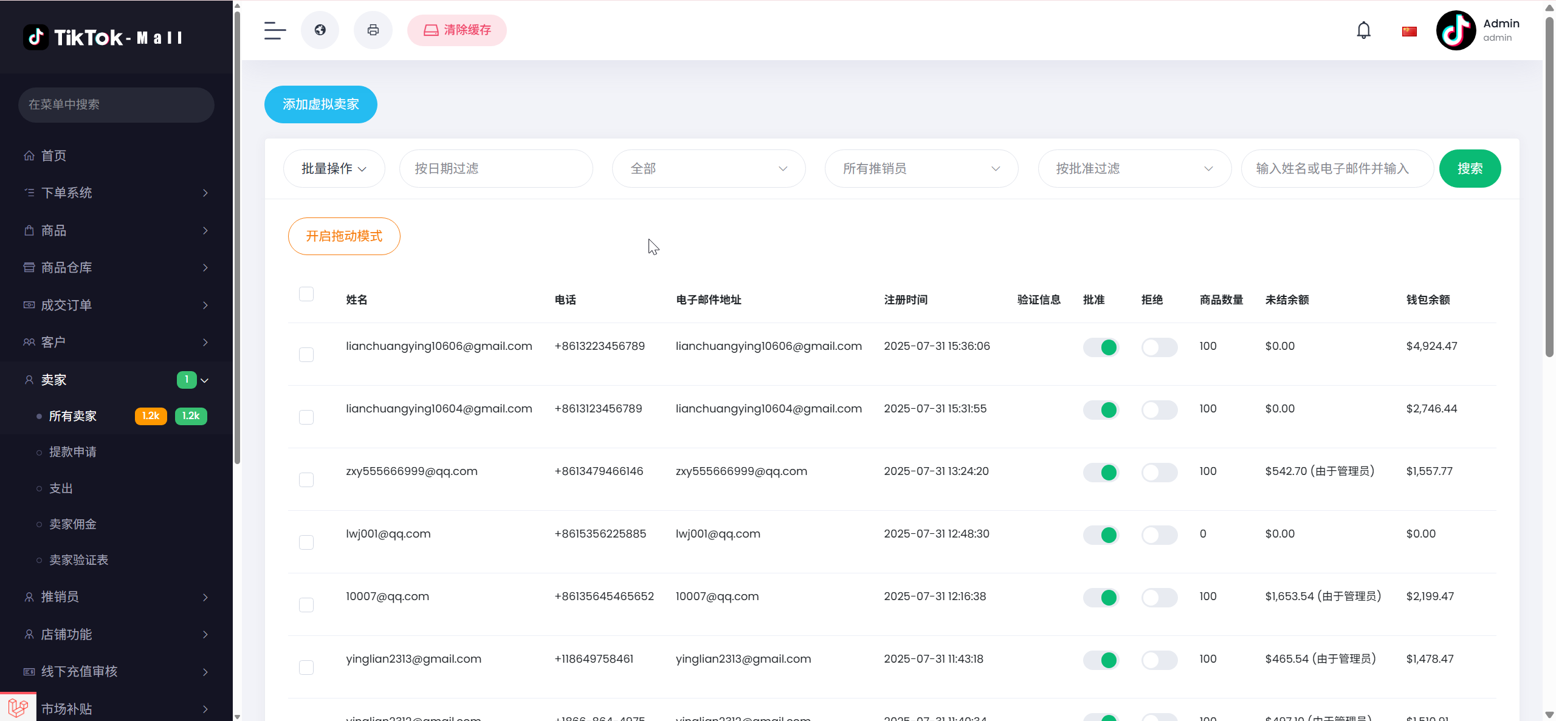Open the 全部 filter dropdown
Viewport: 1556px width, 721px height.
pos(709,168)
